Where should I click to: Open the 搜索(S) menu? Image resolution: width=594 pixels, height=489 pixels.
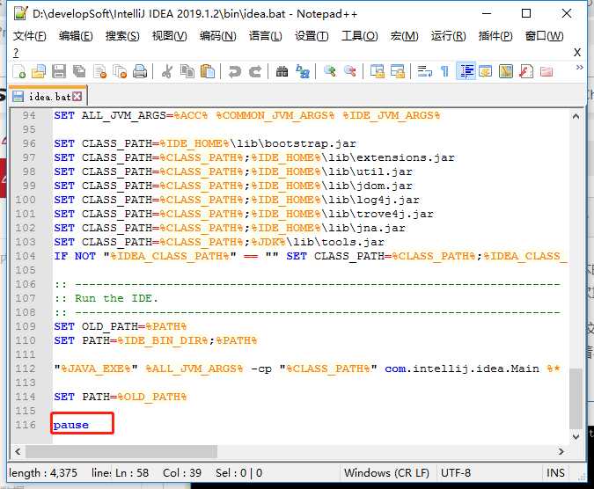tap(122, 36)
